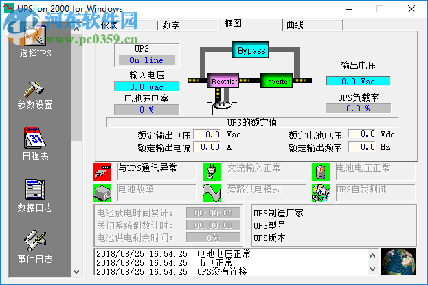Click the UPS self-test icon
The height and width of the screenshot is (285, 428).
coord(321,193)
